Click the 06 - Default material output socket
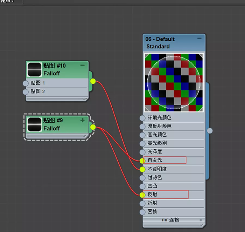This screenshot has height=232, width=245. pyautogui.click(x=210, y=131)
